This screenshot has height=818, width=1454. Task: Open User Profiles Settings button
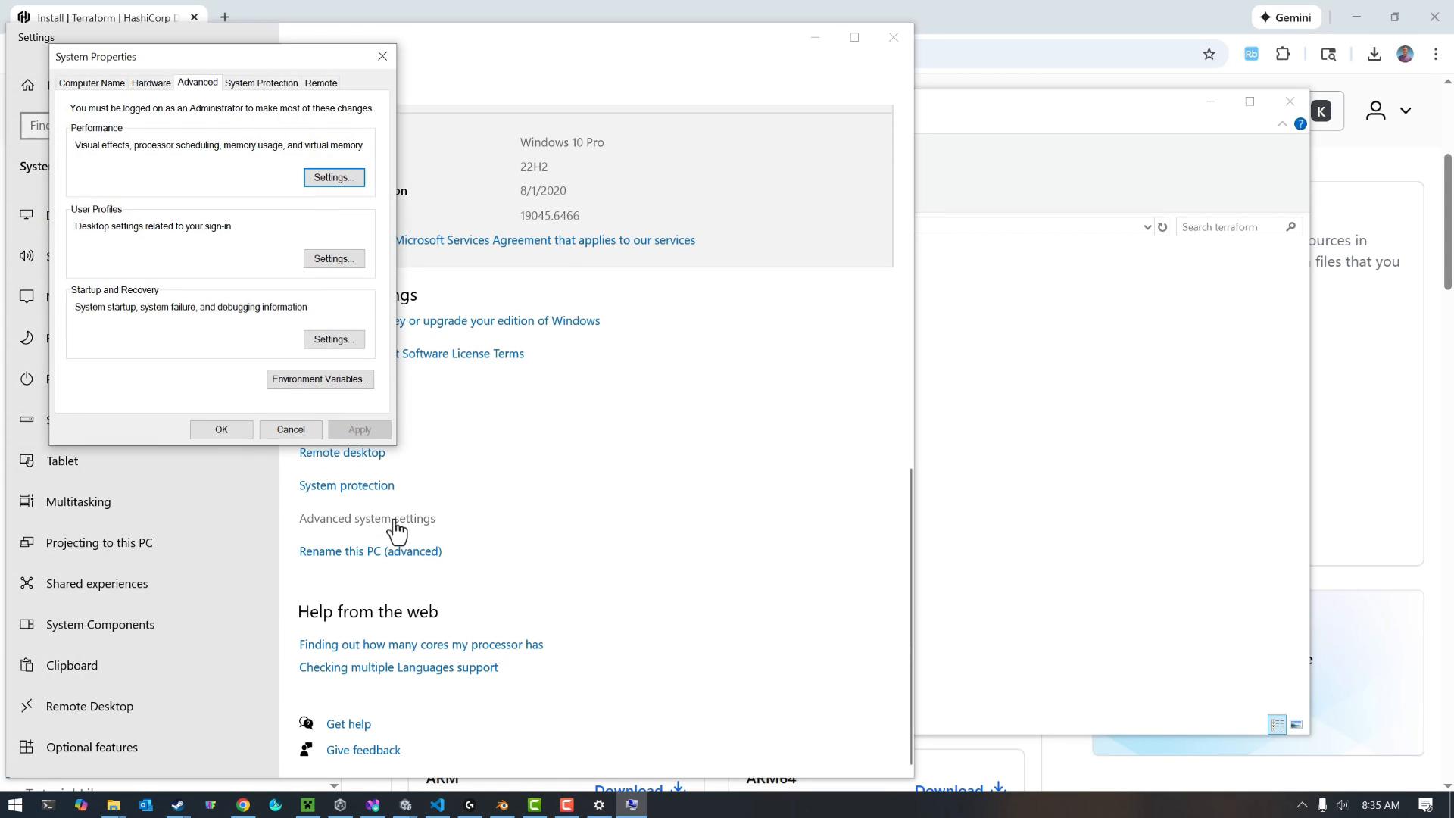pos(334,258)
